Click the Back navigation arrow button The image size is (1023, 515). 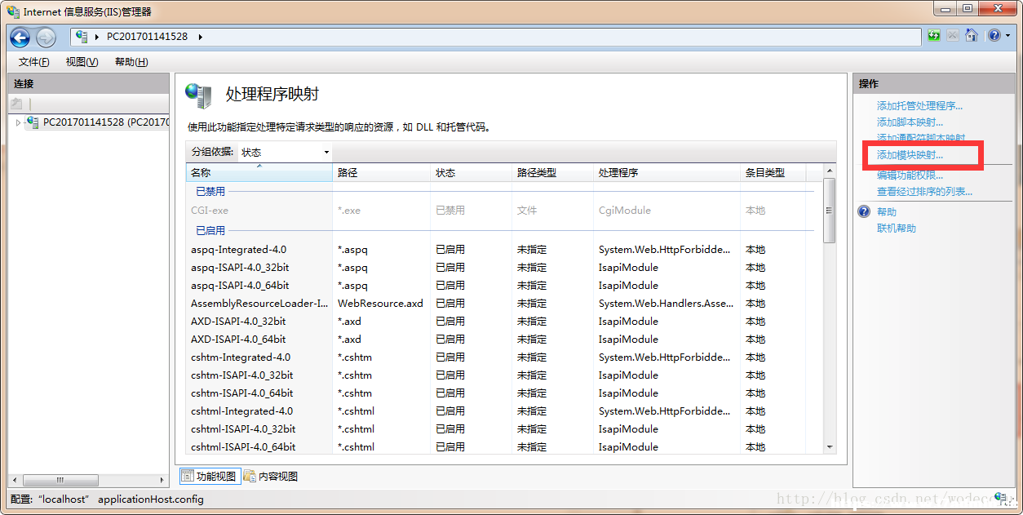20,37
